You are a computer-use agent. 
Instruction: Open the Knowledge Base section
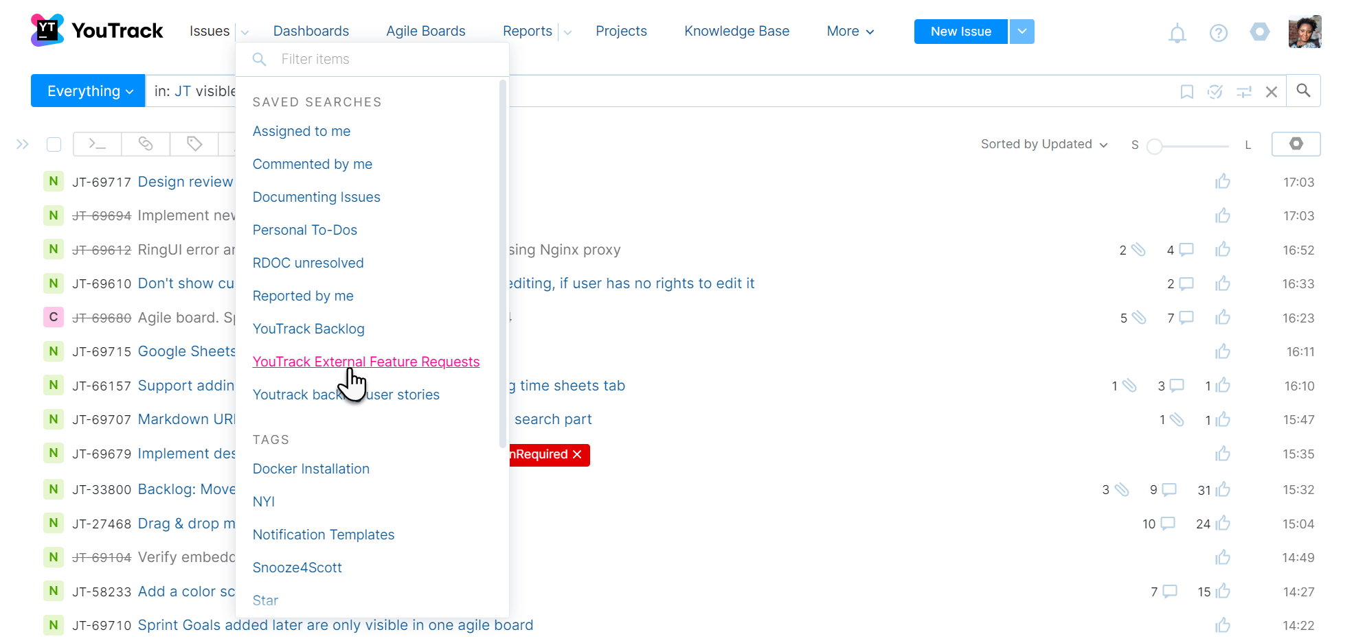point(736,31)
